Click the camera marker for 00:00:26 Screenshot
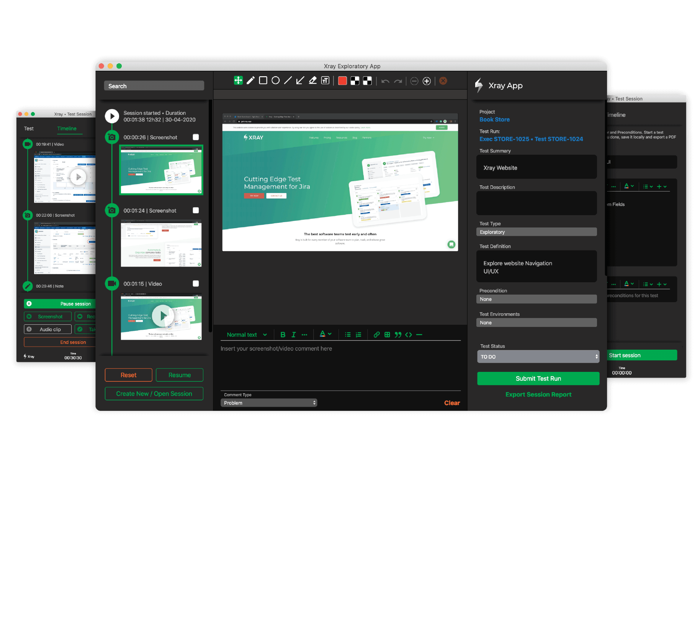Viewport: 700px width, 625px height. 112,137
